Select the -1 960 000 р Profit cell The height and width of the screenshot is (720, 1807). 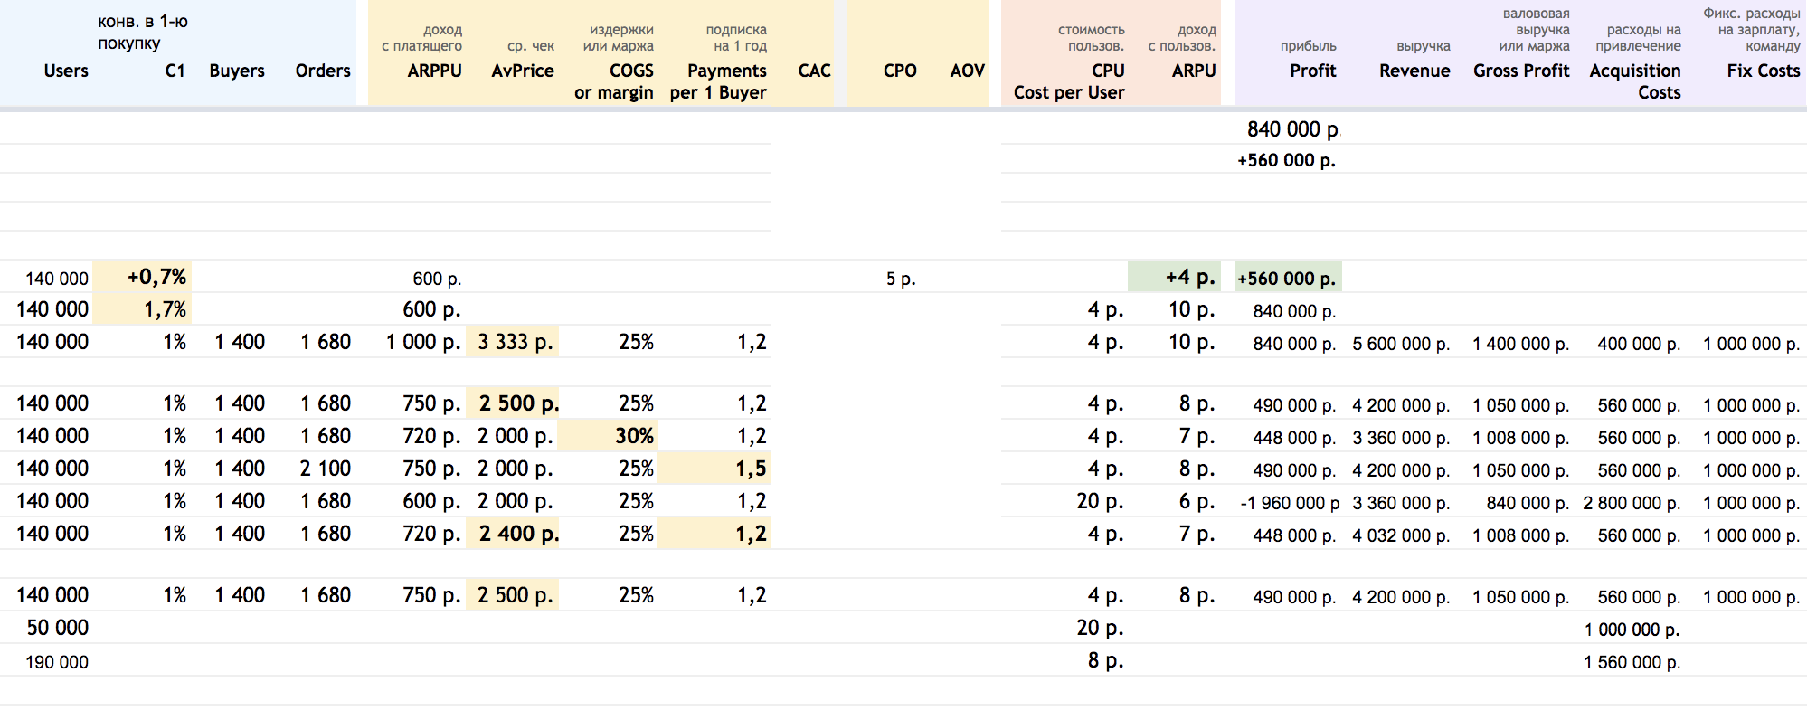pyautogui.click(x=1290, y=503)
